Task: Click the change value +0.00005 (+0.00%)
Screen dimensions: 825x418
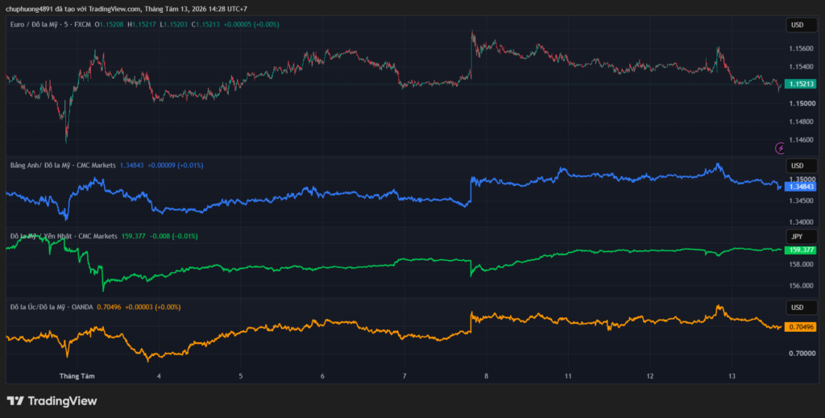Action: coord(251,24)
